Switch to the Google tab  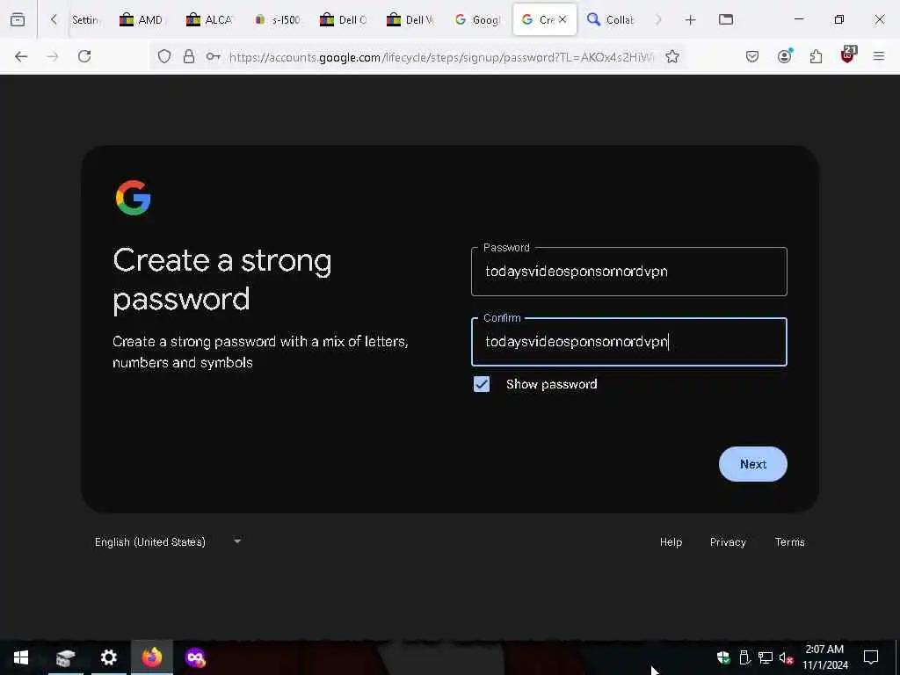click(477, 20)
